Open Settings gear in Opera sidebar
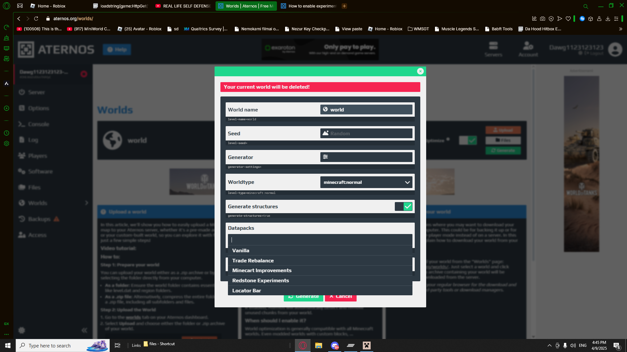627x352 pixels. [7, 143]
